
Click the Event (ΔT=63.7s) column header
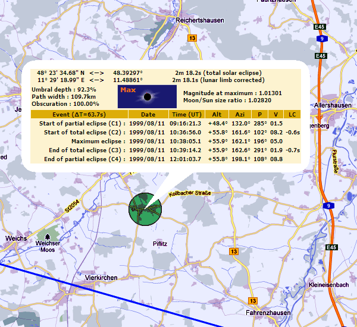coord(79,114)
